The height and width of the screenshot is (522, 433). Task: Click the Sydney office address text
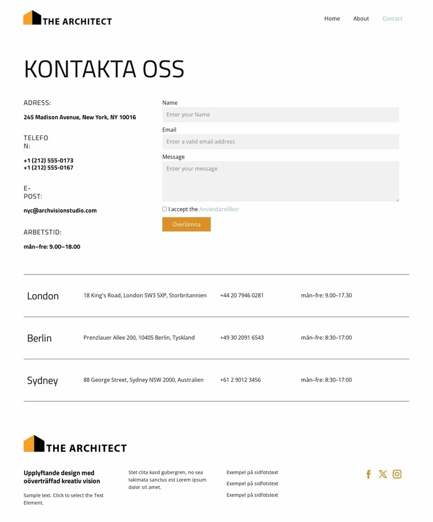(x=143, y=380)
